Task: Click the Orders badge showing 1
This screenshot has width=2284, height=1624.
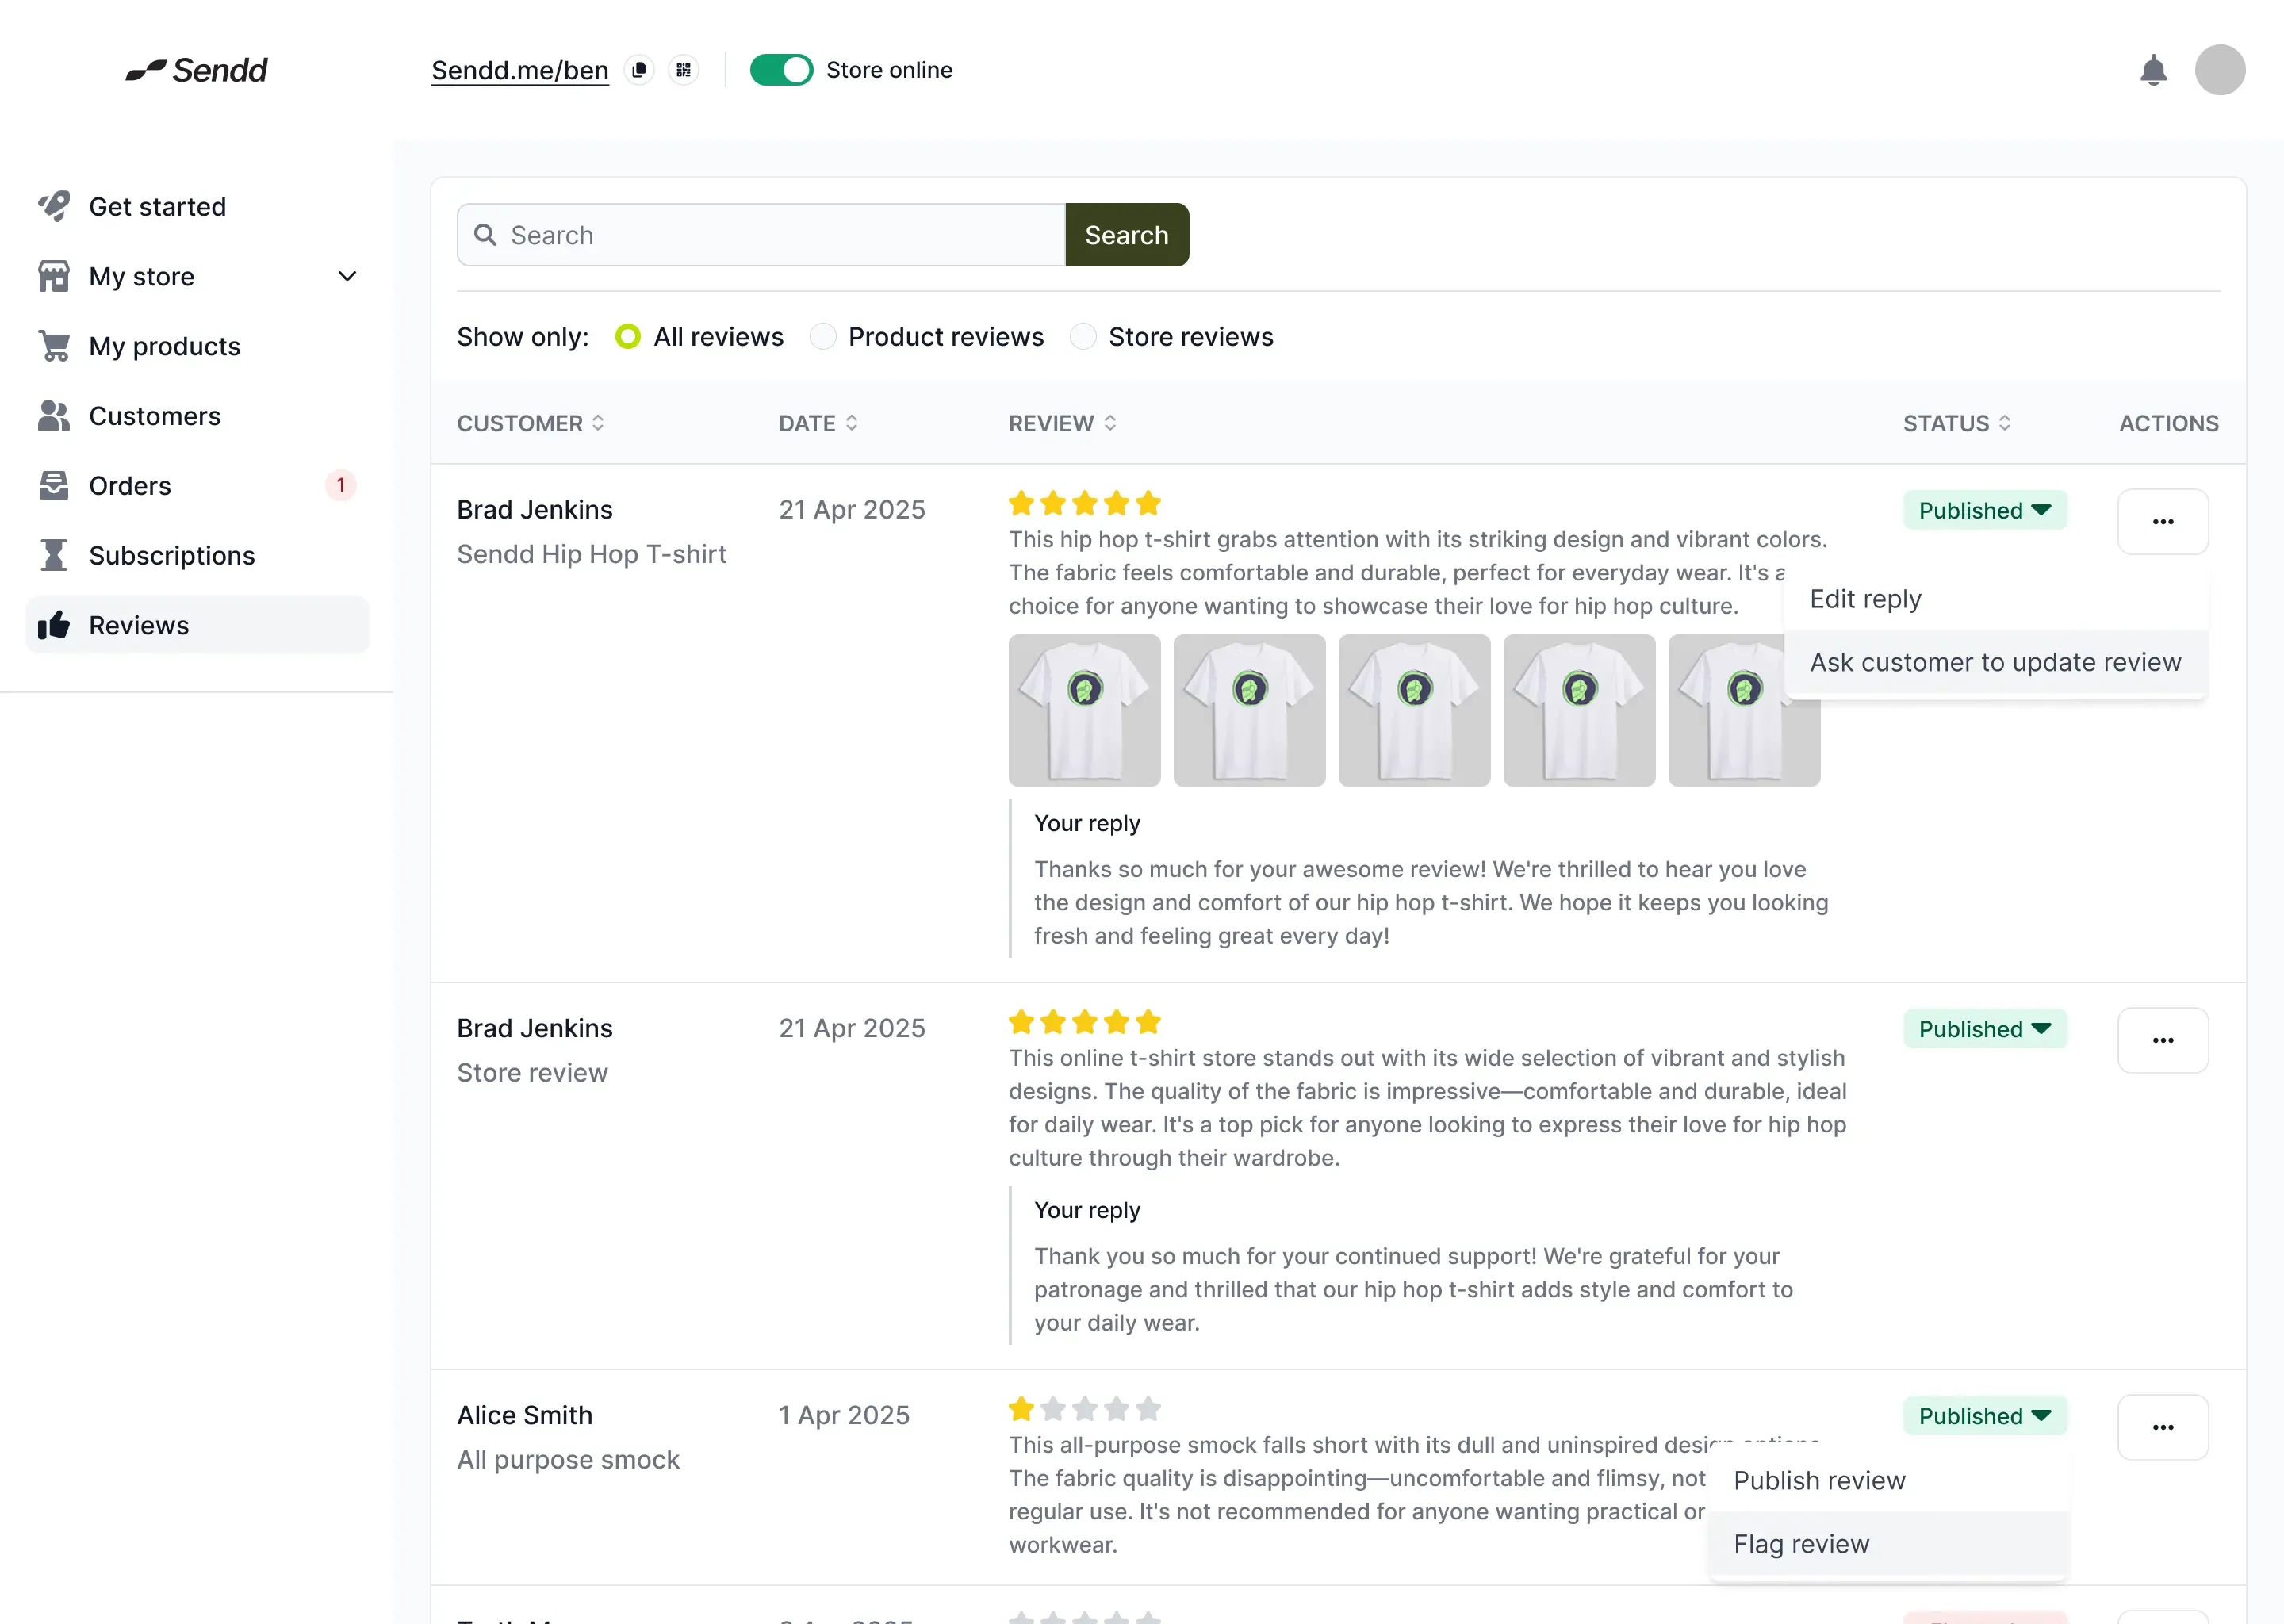Action: coord(341,485)
